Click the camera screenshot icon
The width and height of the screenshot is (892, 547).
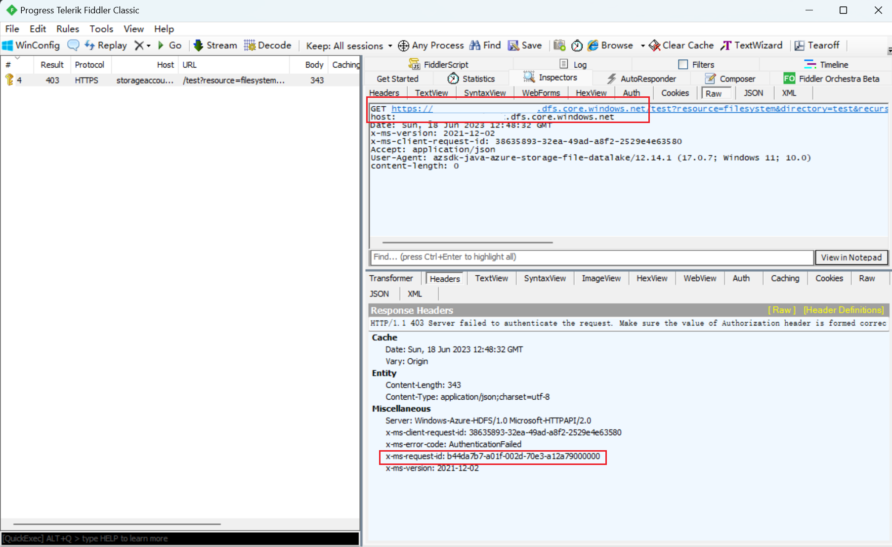pyautogui.click(x=559, y=45)
